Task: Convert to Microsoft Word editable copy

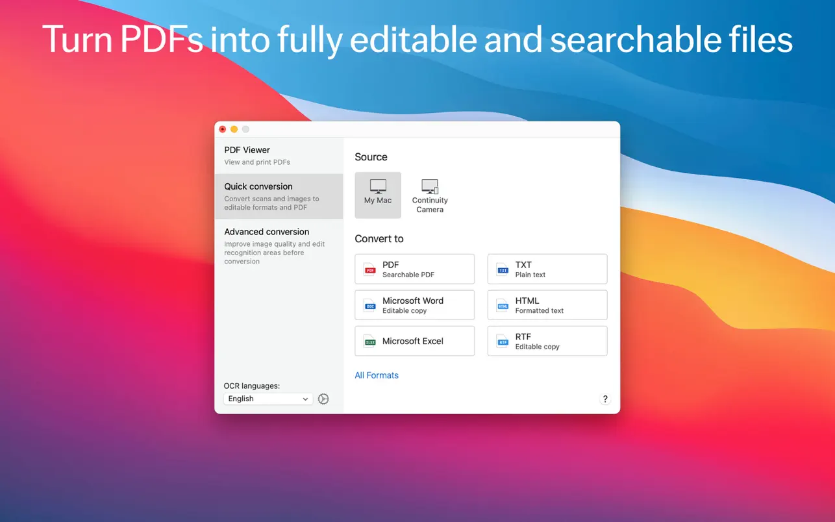Action: (x=415, y=305)
